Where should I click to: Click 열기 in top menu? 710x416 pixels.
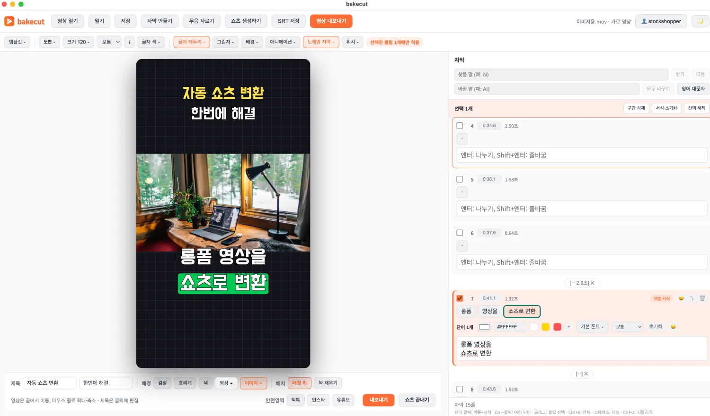99,21
